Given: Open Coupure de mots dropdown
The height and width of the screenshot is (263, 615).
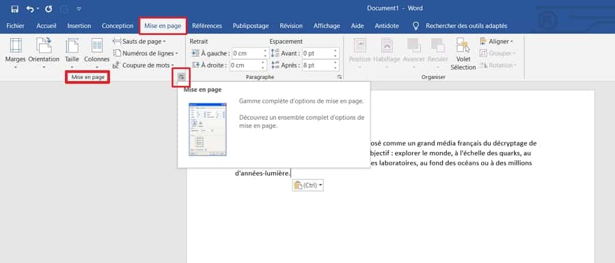Looking at the screenshot, I should [x=143, y=65].
